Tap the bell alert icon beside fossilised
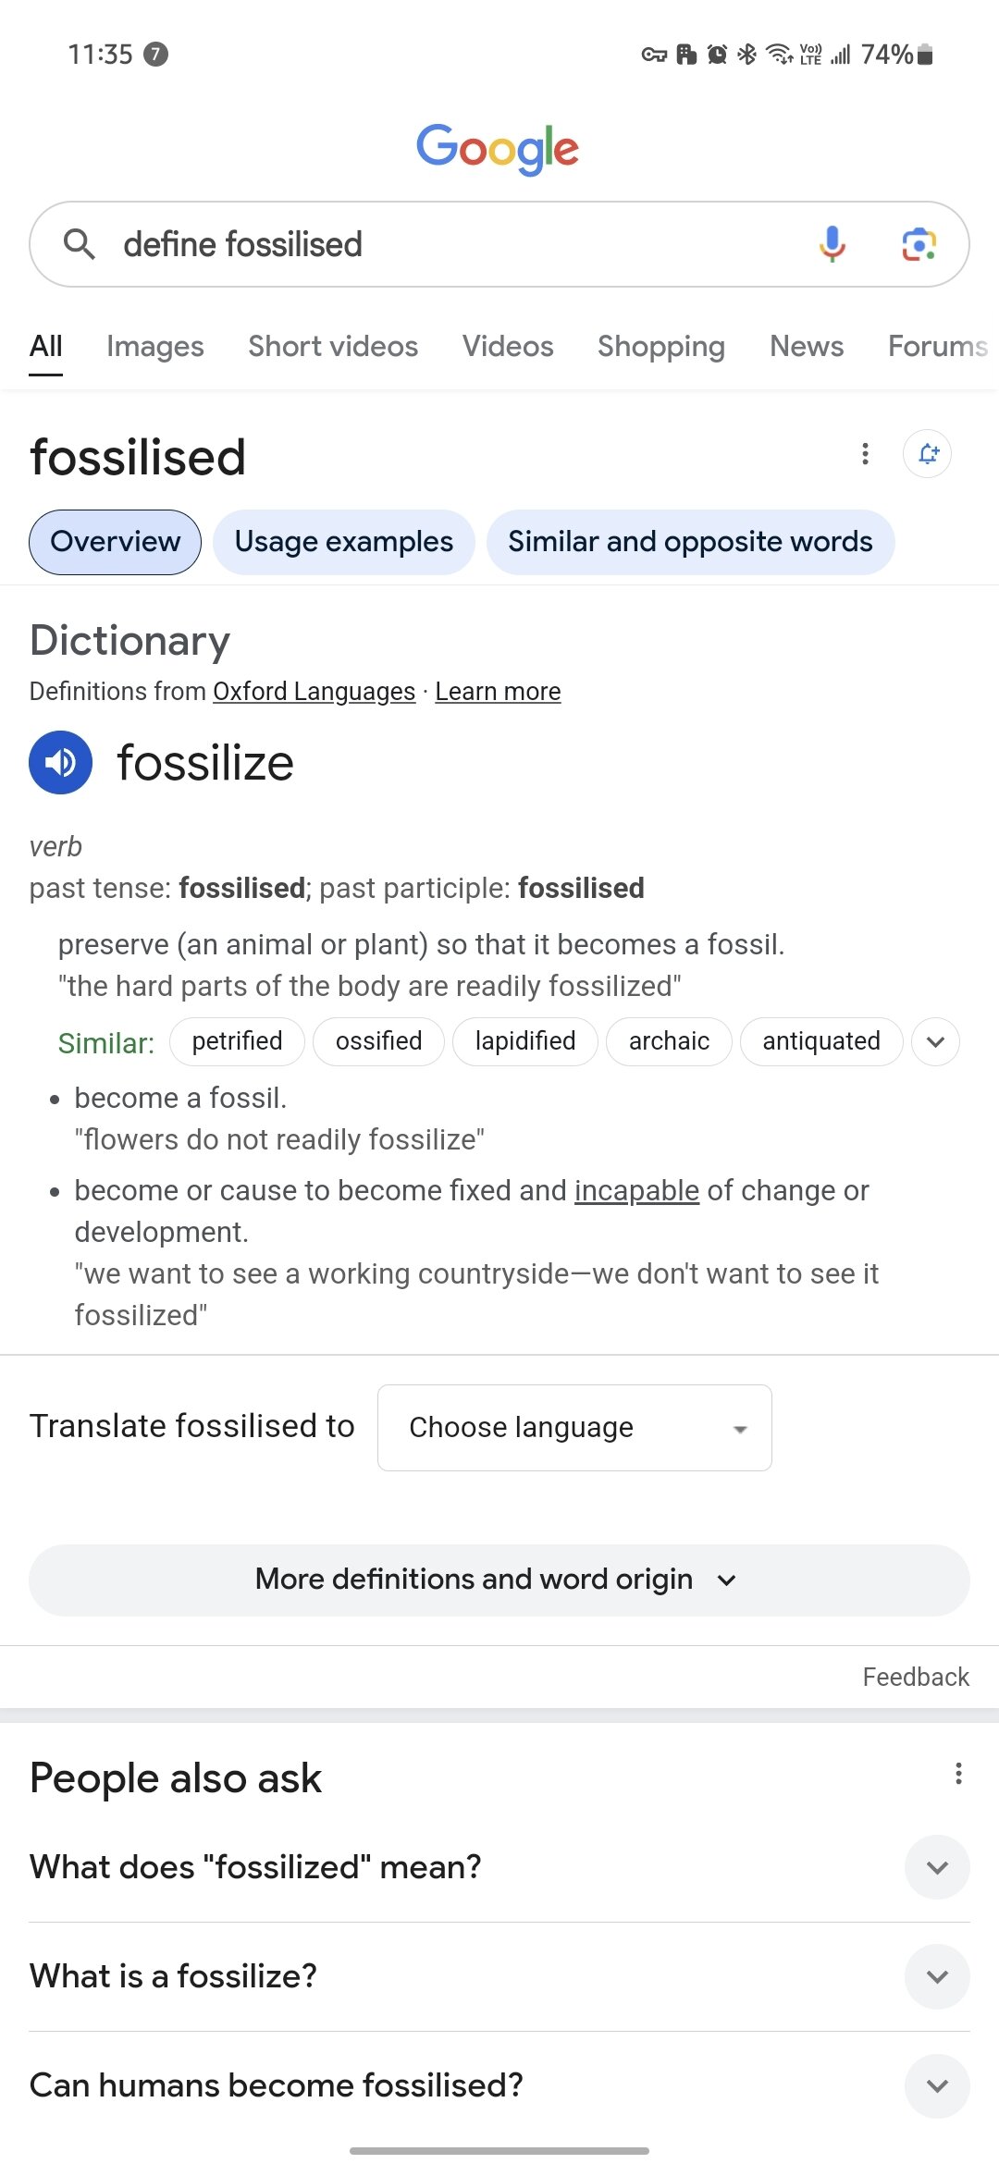Screen dimensions: 999x2164 [x=928, y=454]
